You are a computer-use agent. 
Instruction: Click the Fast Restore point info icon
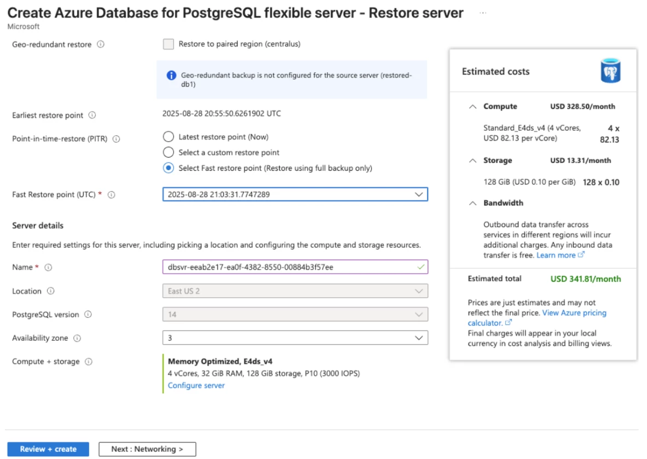[112, 195]
